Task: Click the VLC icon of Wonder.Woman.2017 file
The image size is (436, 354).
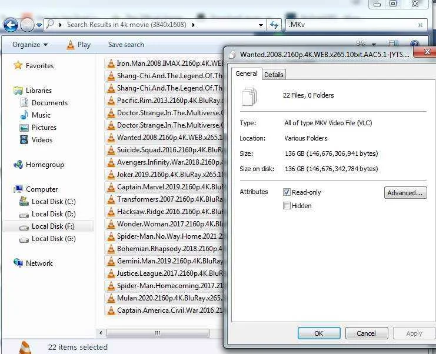Action: (111, 224)
